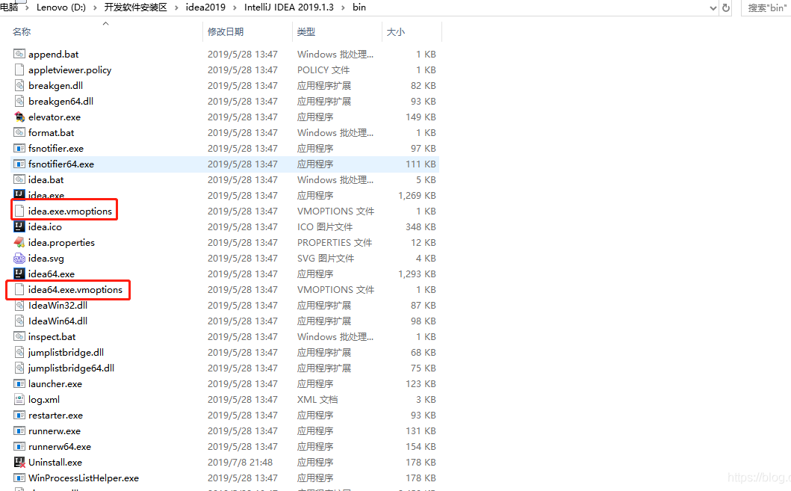Click the idea.exe.vmoptions file icon
Screen dimensions: 791x491
[x=19, y=211]
